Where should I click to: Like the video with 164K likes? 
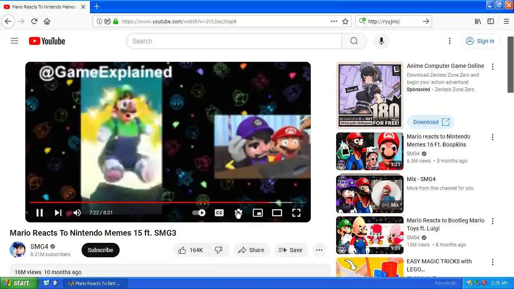(x=191, y=250)
